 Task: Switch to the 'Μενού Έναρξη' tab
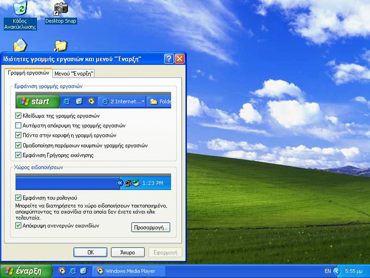pos(74,74)
